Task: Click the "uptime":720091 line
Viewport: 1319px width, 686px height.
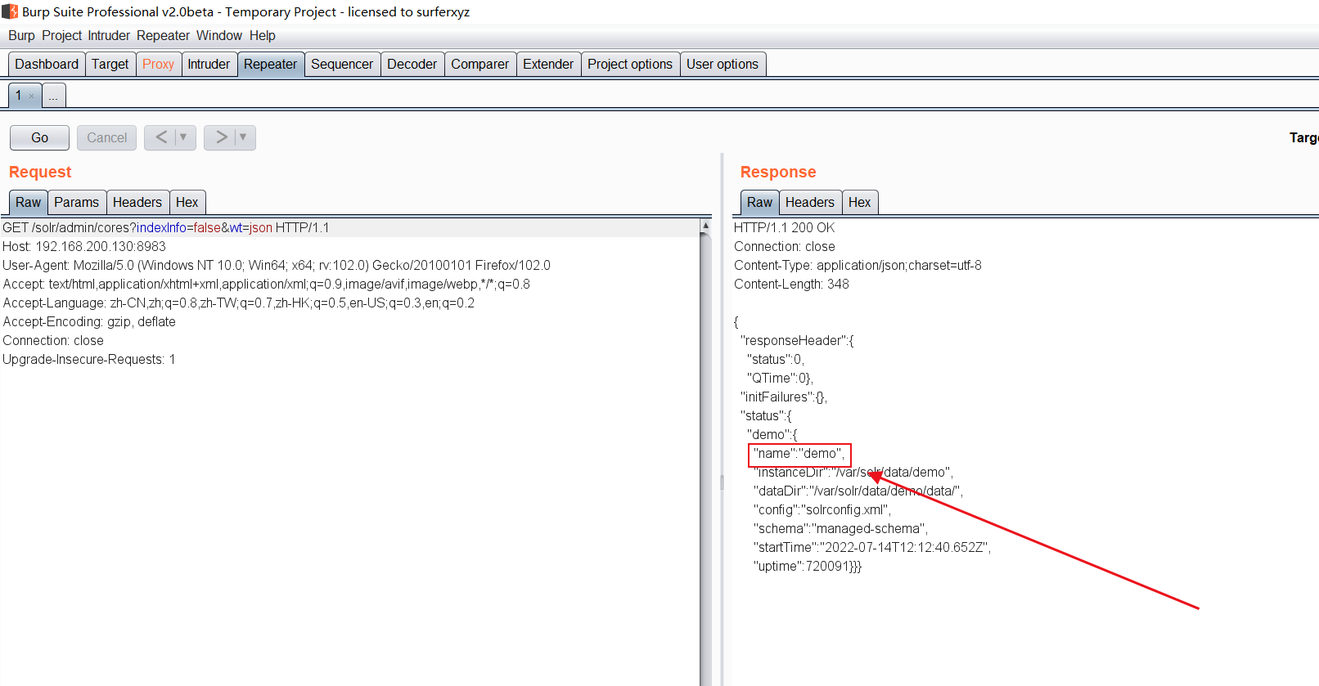Action: click(x=808, y=566)
